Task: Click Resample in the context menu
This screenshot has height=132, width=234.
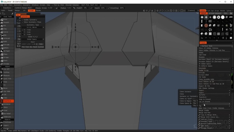Action: 202,68
